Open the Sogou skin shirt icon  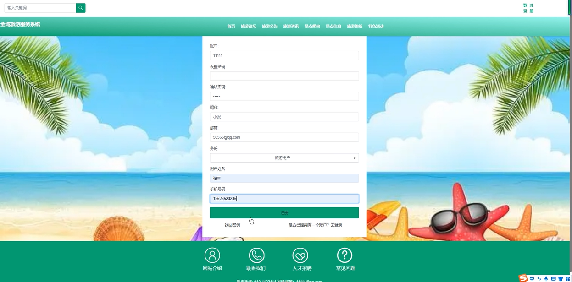(x=561, y=278)
